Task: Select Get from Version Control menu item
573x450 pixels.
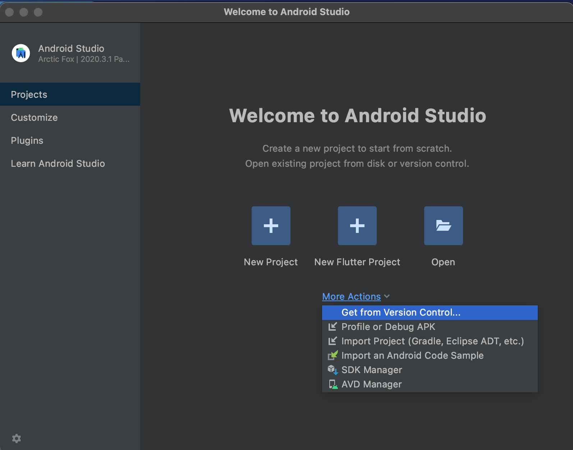Action: click(401, 312)
